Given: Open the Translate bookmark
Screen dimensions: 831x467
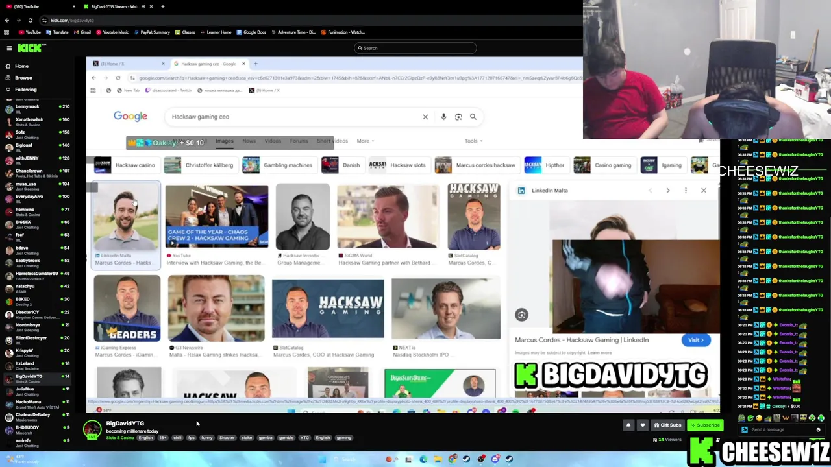Looking at the screenshot, I should [x=57, y=32].
